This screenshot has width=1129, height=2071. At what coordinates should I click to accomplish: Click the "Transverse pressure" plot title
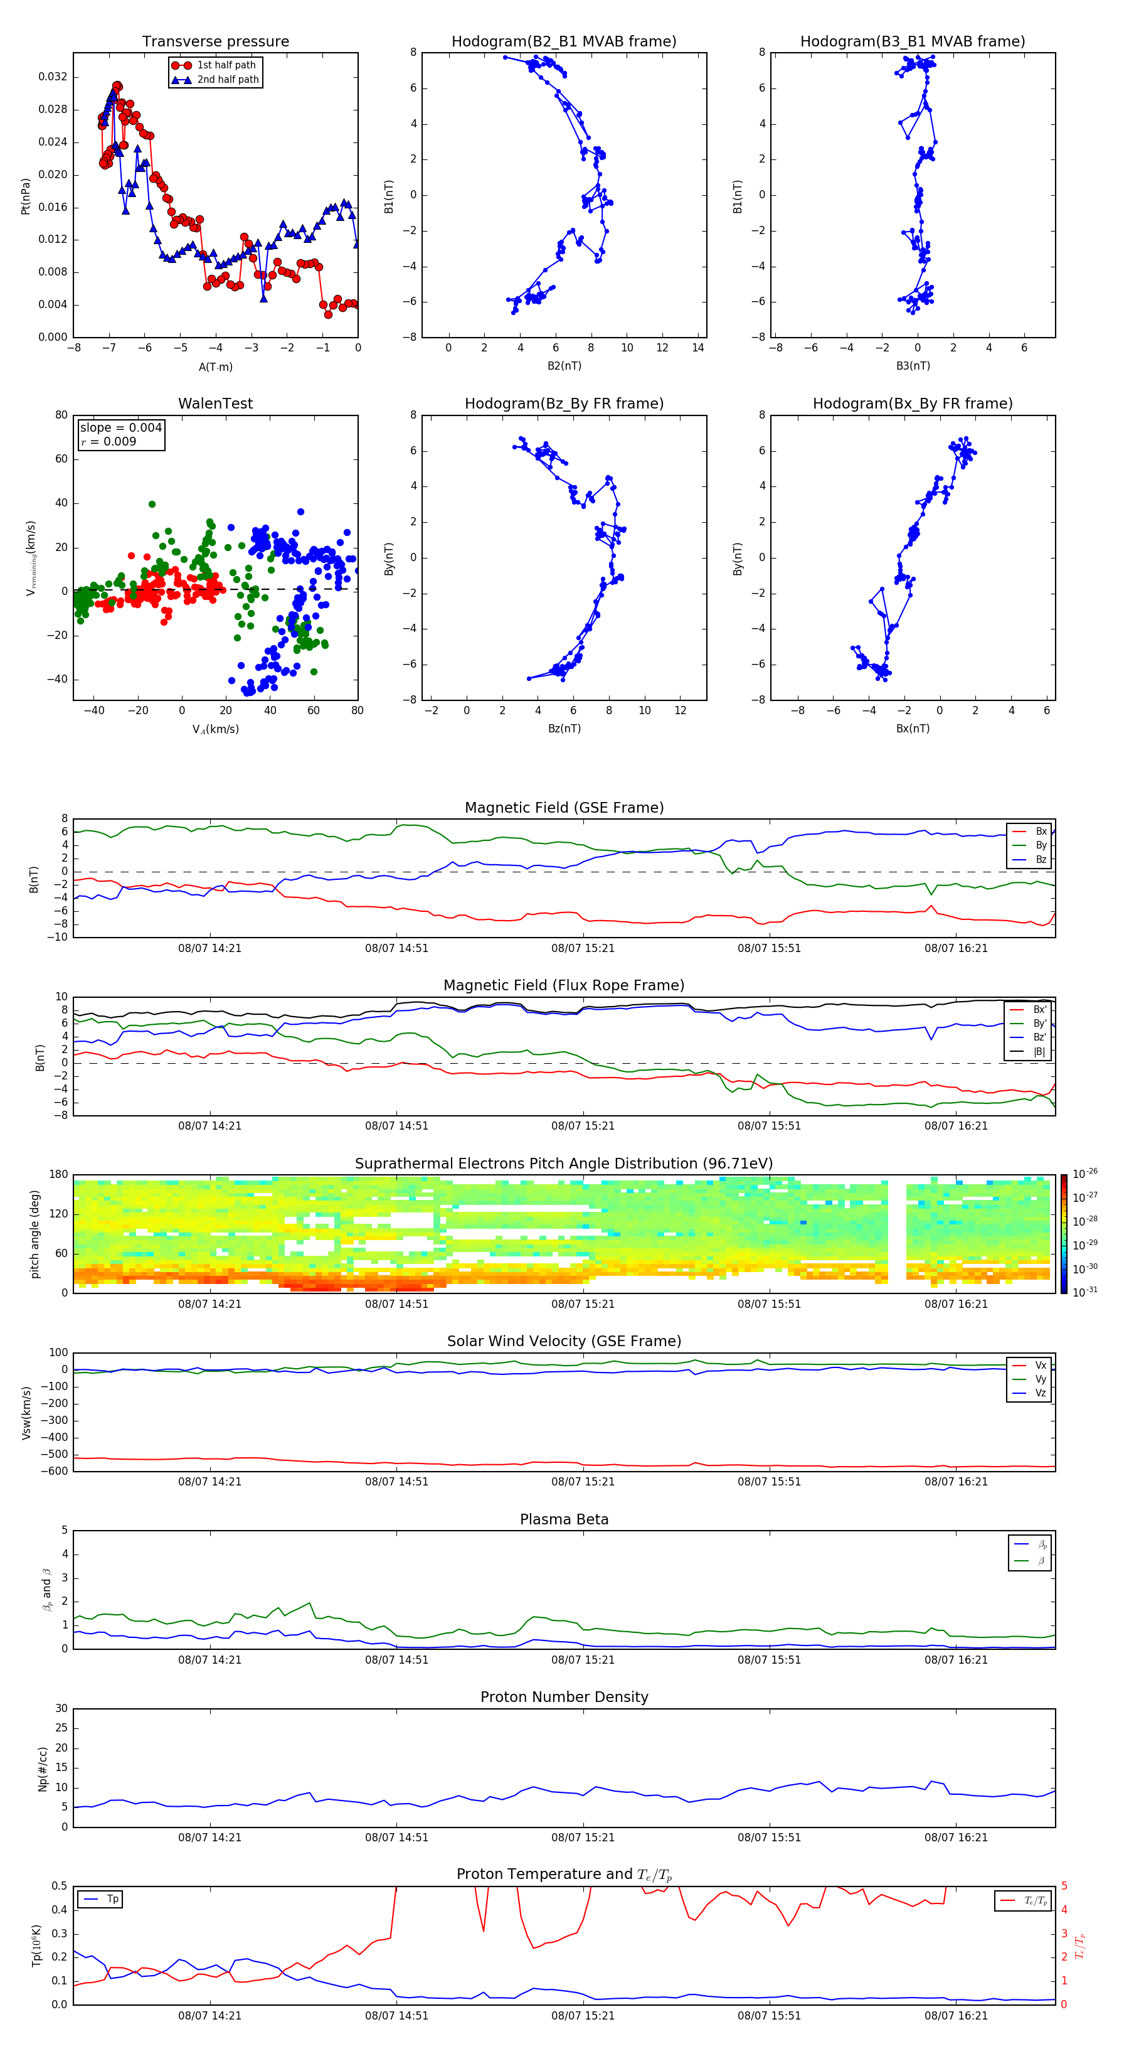pos(215,42)
